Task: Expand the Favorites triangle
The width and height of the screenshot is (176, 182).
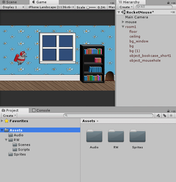Action: pos(2,121)
